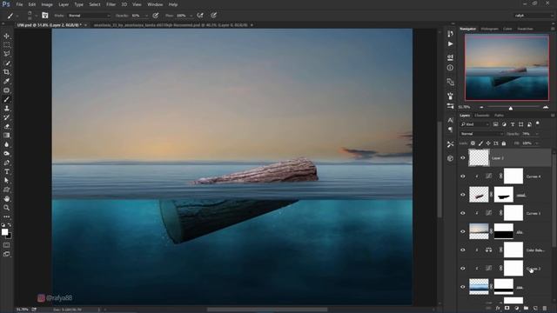Click zoom in button in Navigator
The width and height of the screenshot is (557, 313).
coord(546,107)
